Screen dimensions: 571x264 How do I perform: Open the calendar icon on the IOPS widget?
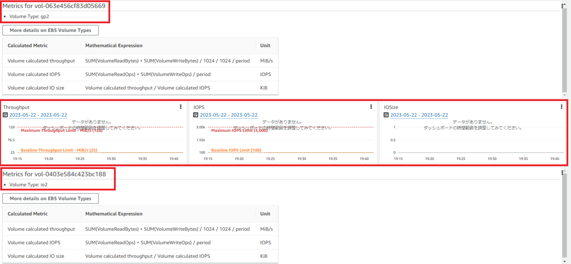coord(195,115)
